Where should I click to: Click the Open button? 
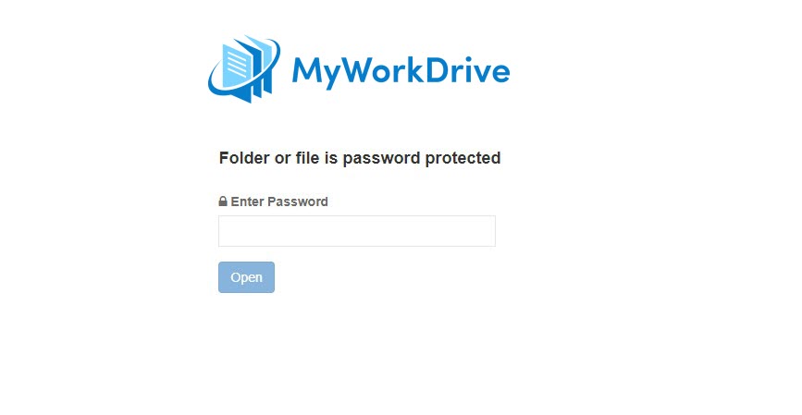[247, 277]
